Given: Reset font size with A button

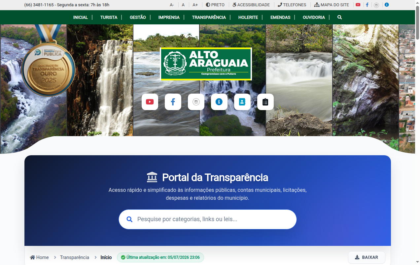Looking at the screenshot, I should pos(183,5).
